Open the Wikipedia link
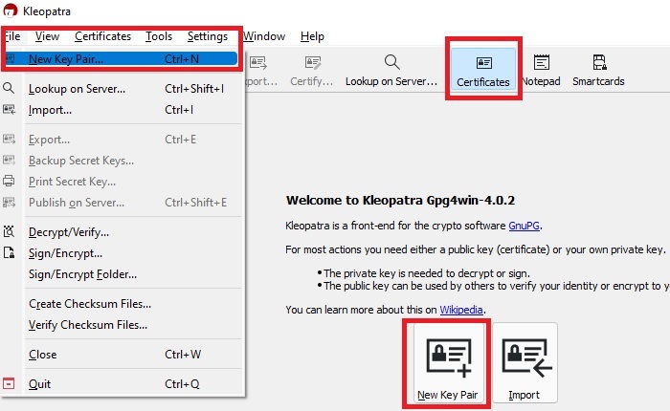Screen dimensions: 670x411 (x=461, y=310)
